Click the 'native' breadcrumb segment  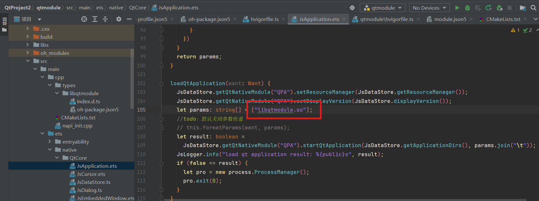116,8
